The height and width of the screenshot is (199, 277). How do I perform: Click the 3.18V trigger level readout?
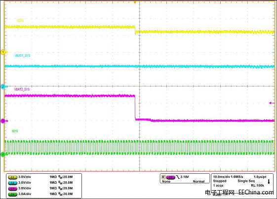(185, 177)
